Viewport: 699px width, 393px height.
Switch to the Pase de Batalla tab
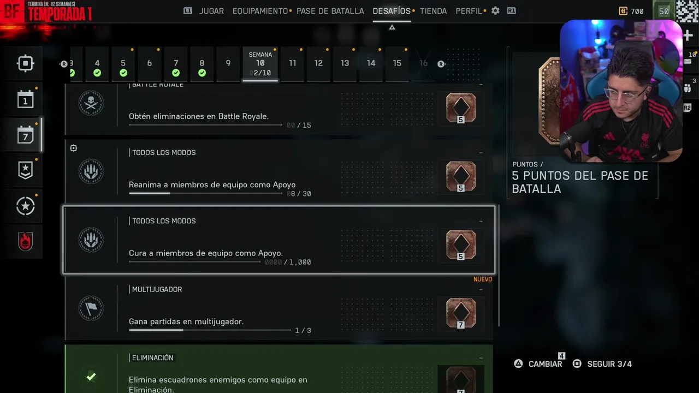330,11
